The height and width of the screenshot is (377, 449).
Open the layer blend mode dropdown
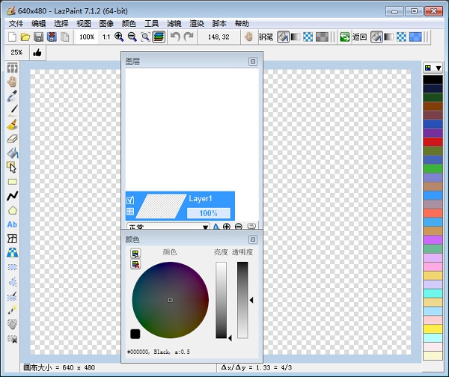click(168, 226)
